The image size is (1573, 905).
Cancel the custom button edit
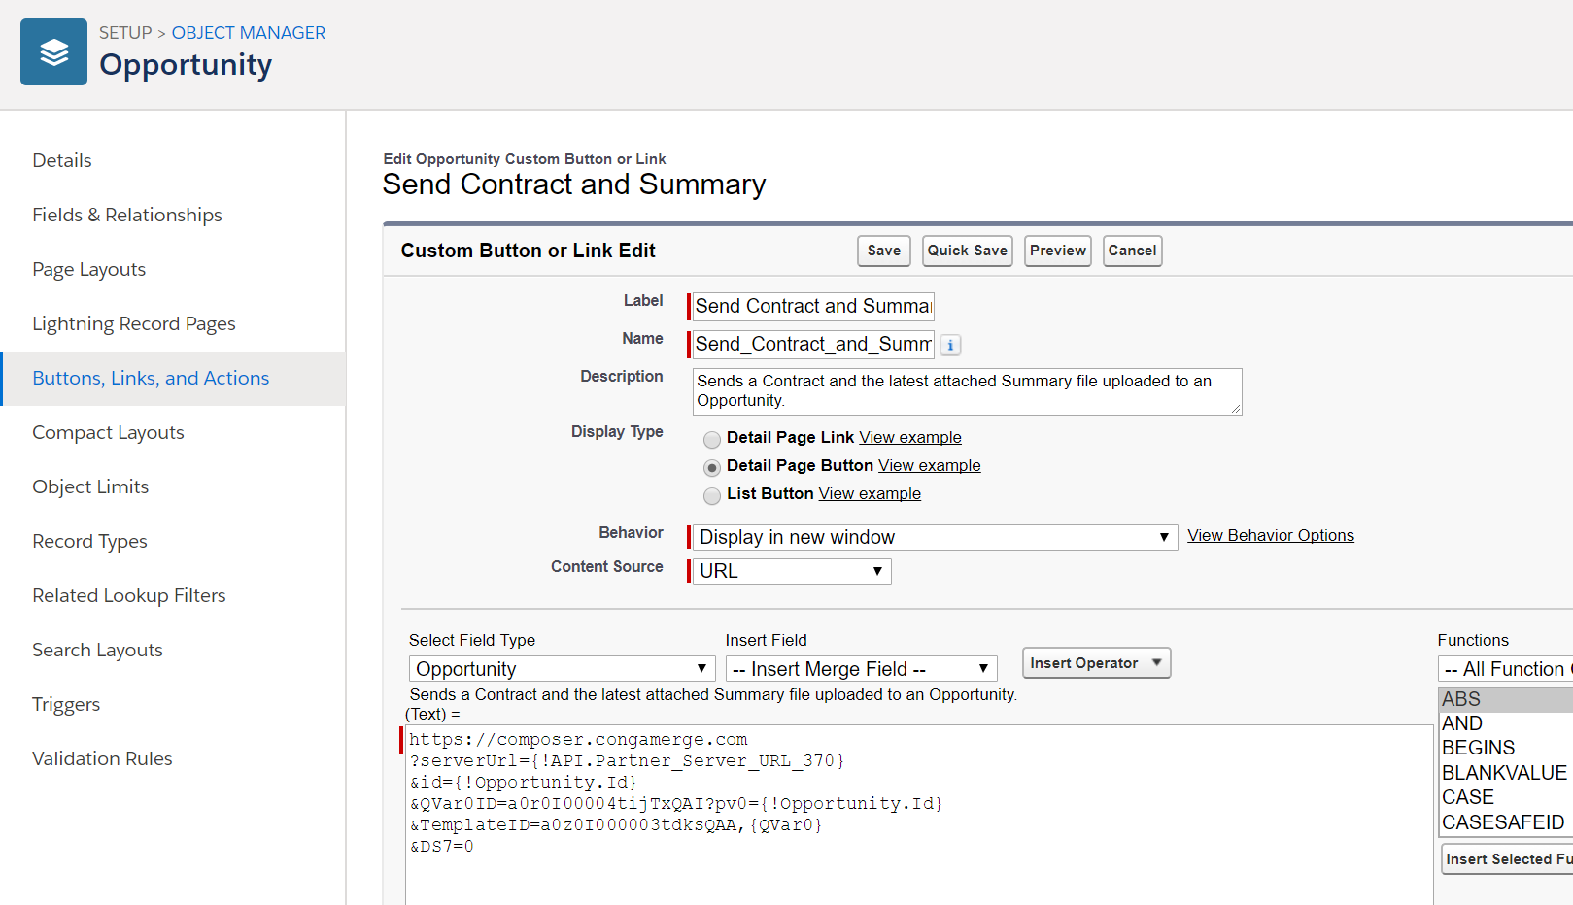[1132, 251]
